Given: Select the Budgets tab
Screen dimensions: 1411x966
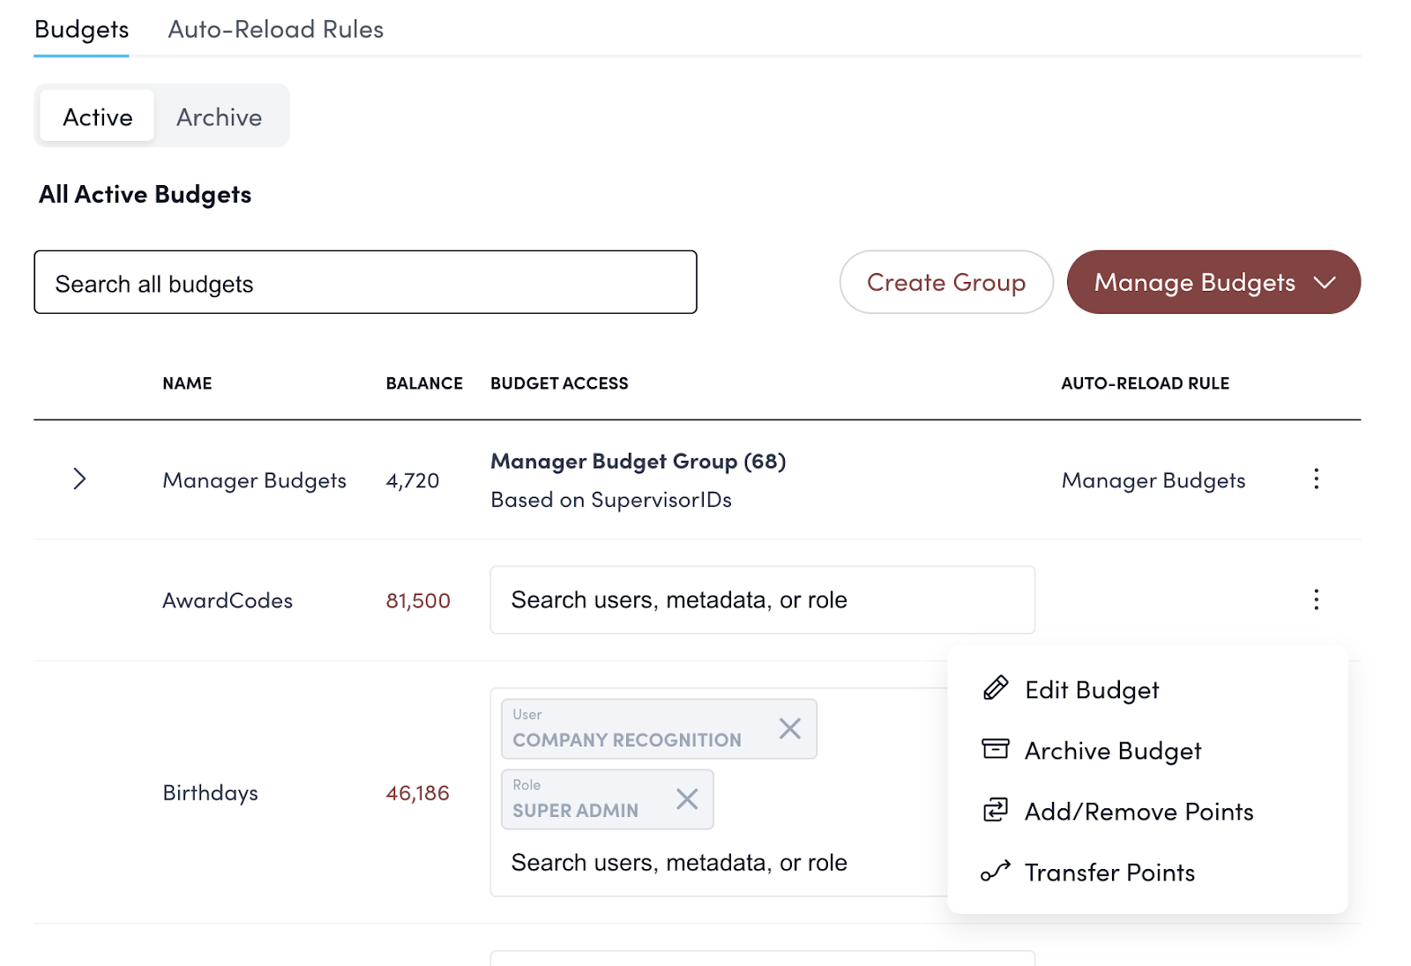Looking at the screenshot, I should pyautogui.click(x=81, y=30).
